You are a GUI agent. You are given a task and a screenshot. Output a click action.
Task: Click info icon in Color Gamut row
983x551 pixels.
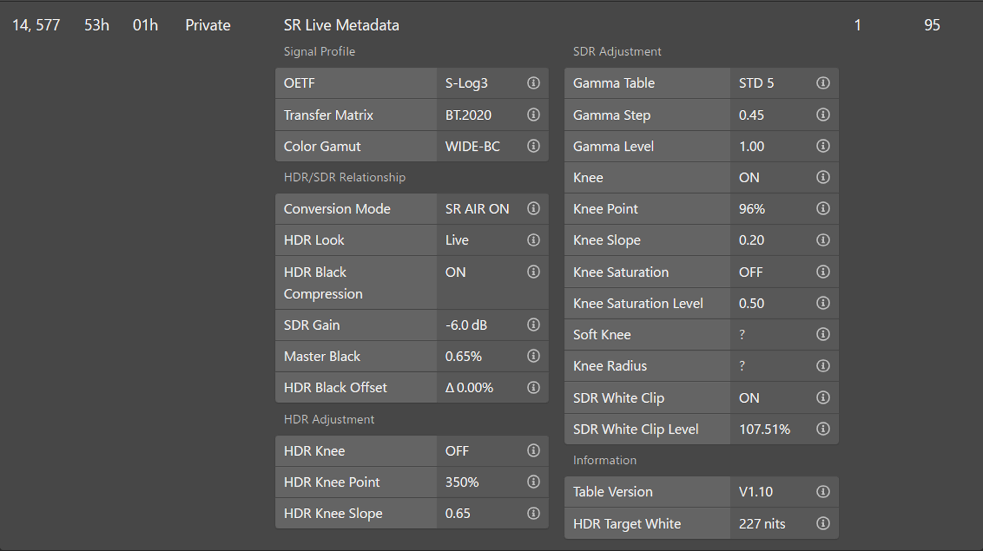point(533,146)
